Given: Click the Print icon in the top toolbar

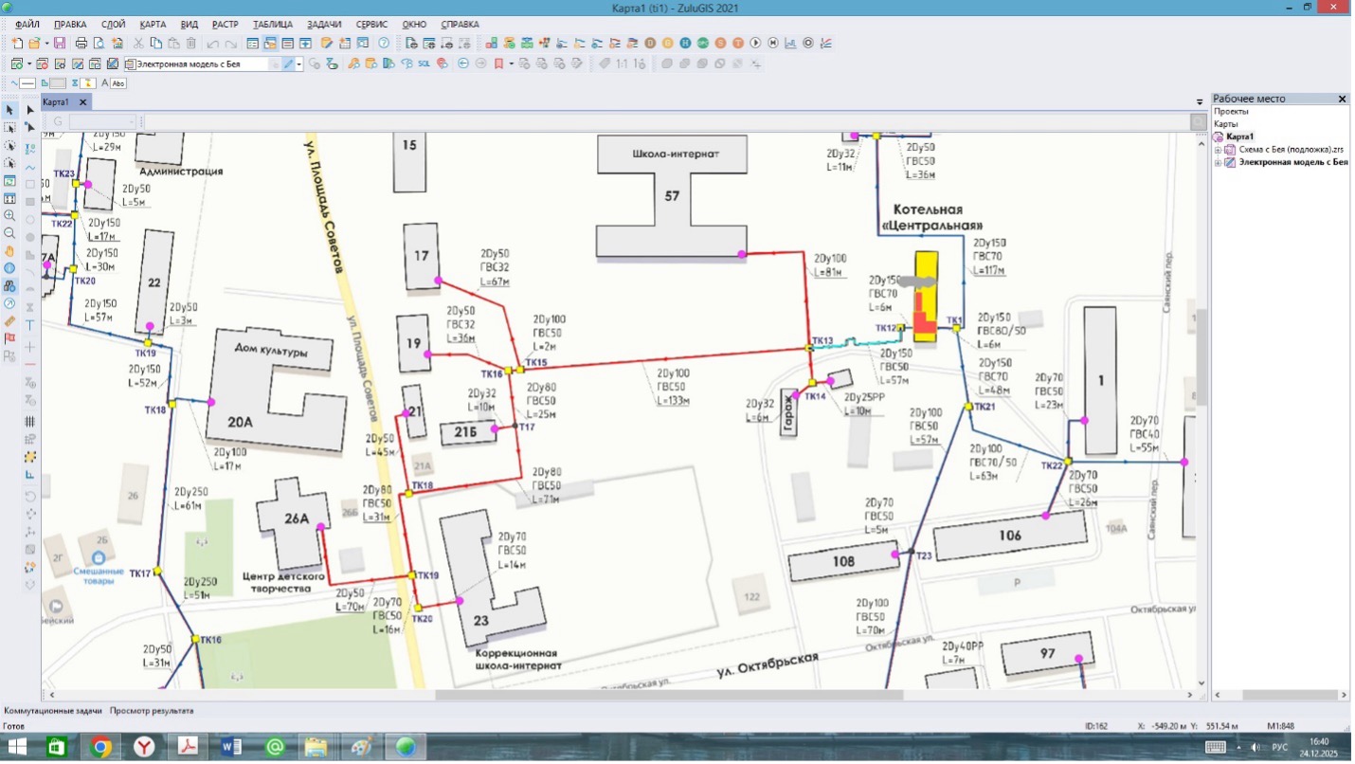Looking at the screenshot, I should (81, 44).
